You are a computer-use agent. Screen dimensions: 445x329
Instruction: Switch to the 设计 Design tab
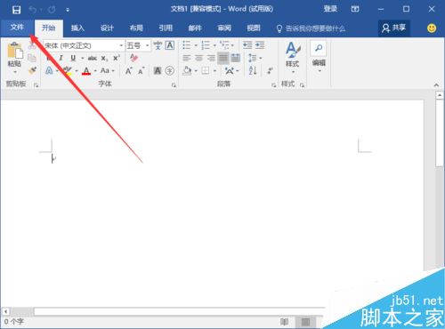(x=107, y=28)
